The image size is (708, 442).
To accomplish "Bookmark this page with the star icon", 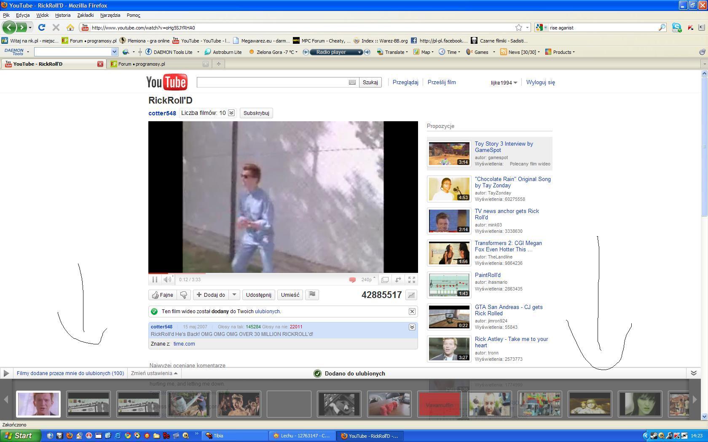I will click(x=519, y=27).
